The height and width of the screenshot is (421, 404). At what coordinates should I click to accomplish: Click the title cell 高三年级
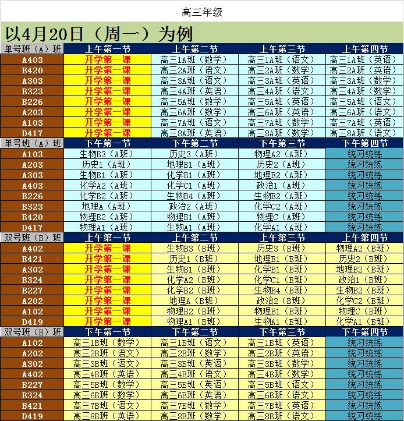click(202, 11)
